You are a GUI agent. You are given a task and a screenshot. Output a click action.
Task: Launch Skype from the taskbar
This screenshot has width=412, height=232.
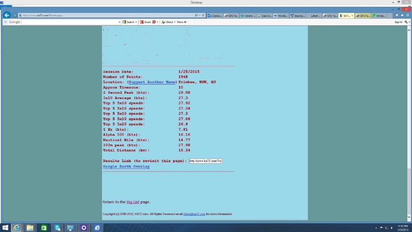tap(57, 227)
